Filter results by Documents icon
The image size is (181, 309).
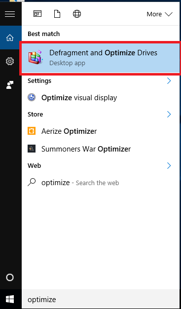click(x=57, y=14)
